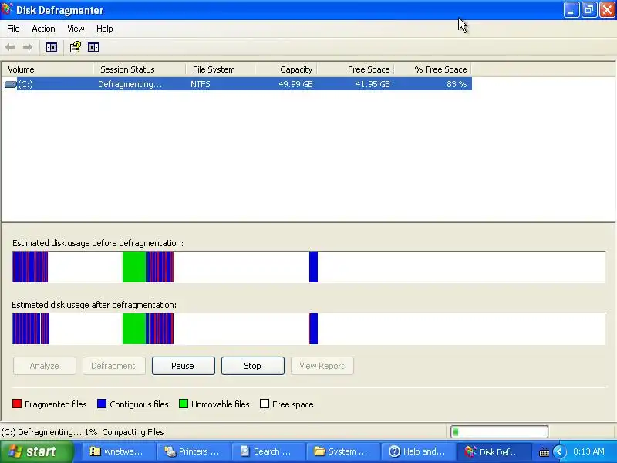The image size is (617, 463).
Task: Stop the defragmentation
Action: [x=253, y=366]
